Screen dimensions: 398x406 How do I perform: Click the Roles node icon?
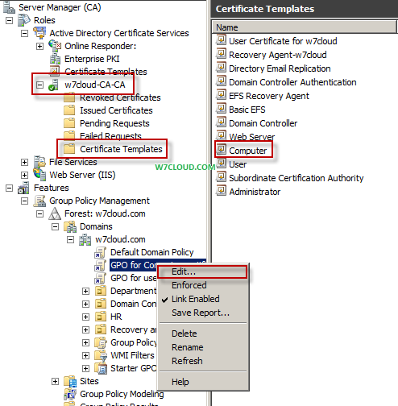pyautogui.click(x=24, y=20)
